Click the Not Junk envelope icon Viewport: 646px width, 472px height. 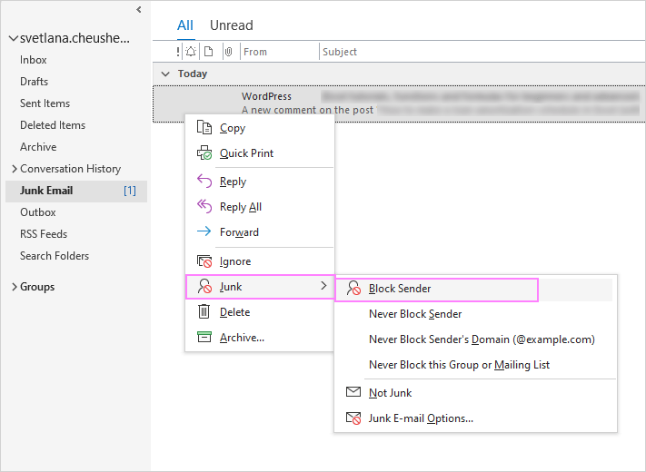click(353, 392)
